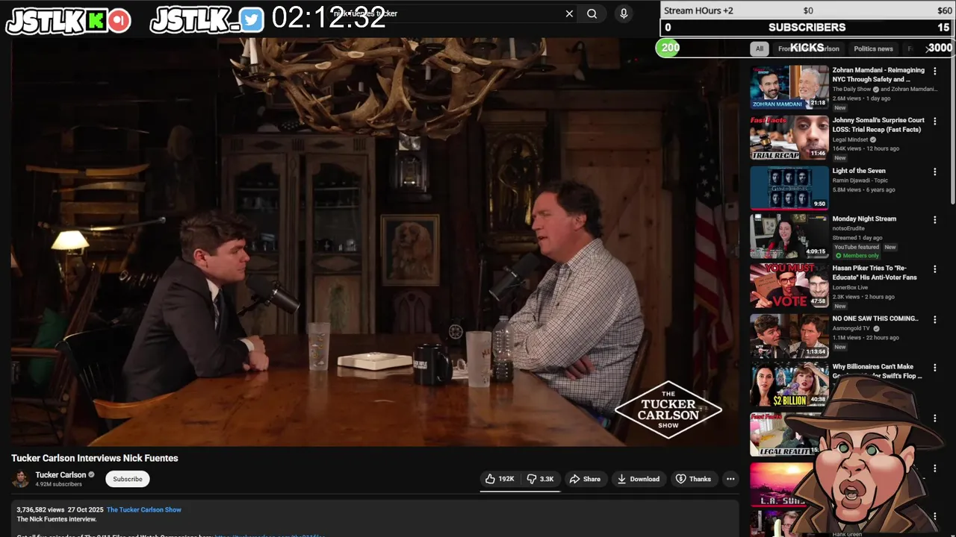Click the 4.92M subscribers text
The height and width of the screenshot is (537, 956).
(59, 484)
